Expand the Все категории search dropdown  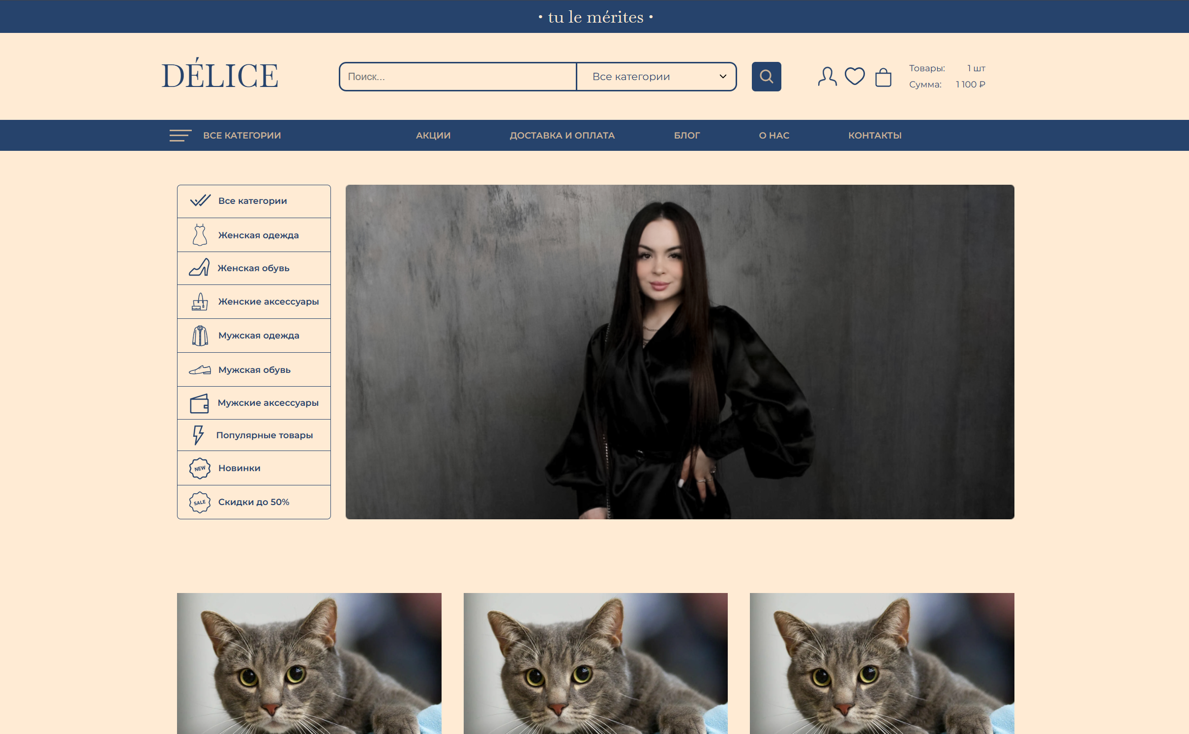coord(656,77)
